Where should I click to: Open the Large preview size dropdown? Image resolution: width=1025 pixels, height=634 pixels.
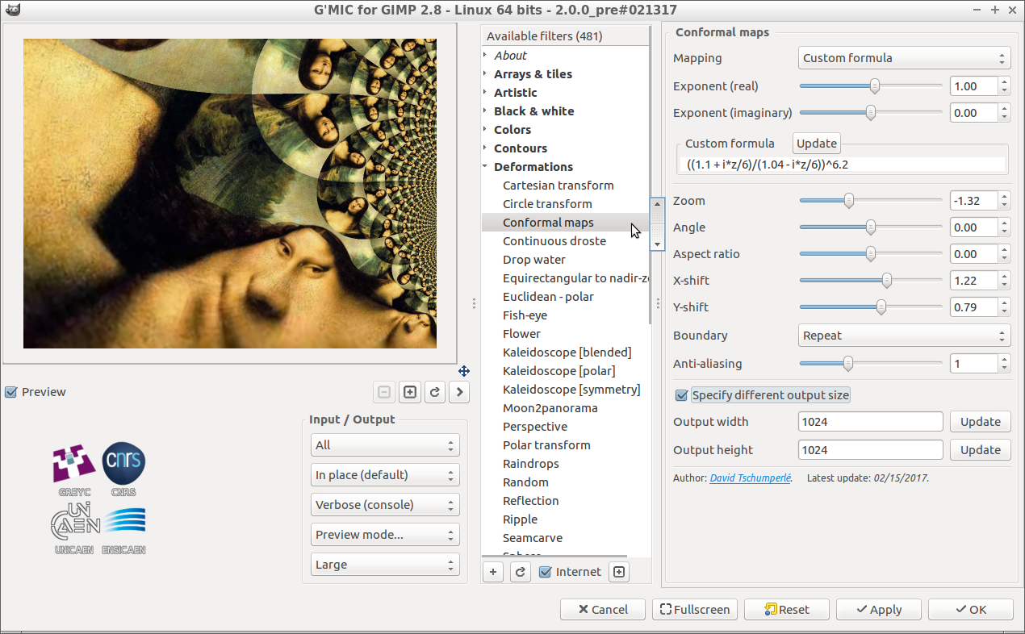point(385,565)
